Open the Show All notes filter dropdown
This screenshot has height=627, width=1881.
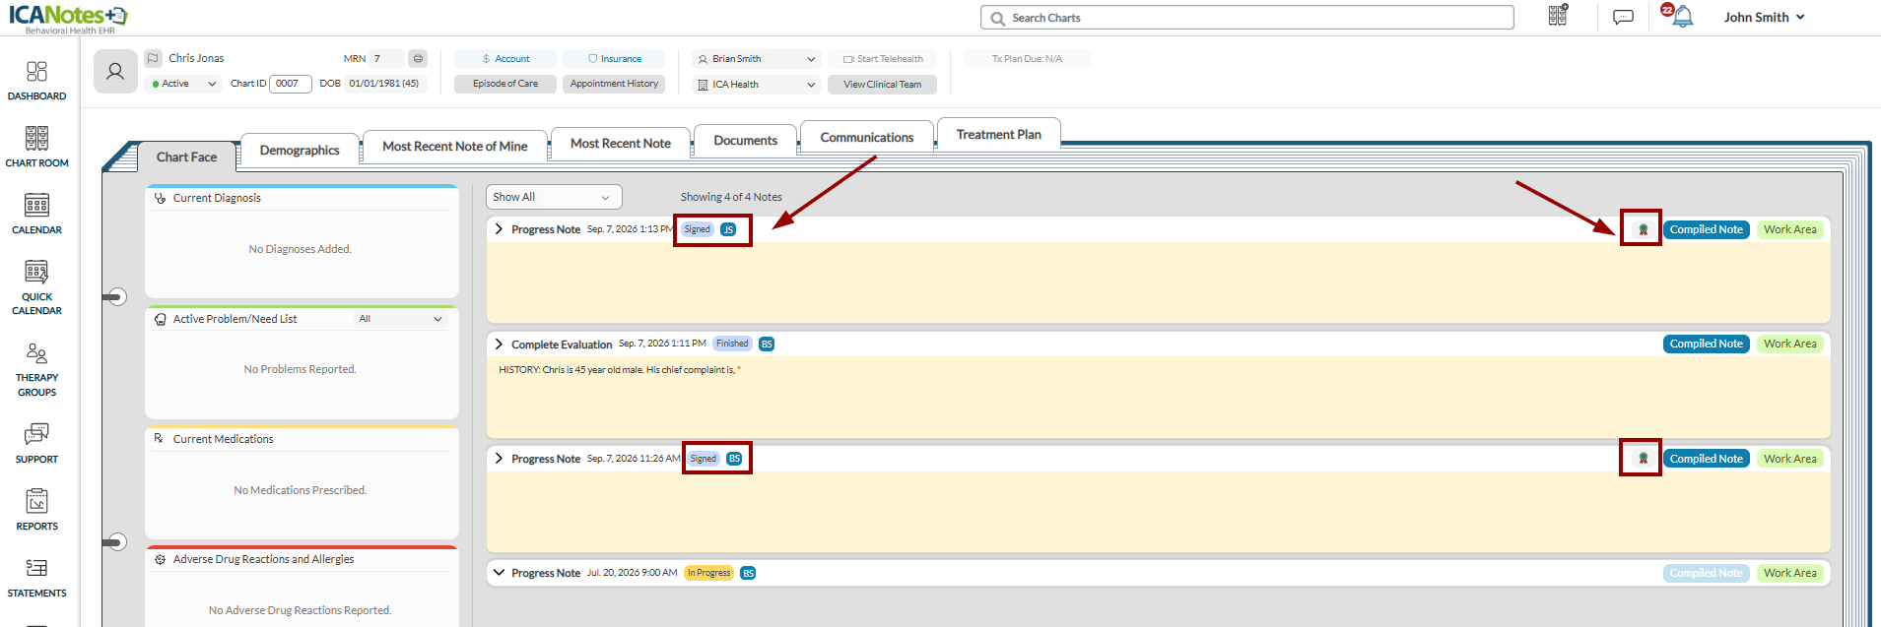[x=554, y=197]
